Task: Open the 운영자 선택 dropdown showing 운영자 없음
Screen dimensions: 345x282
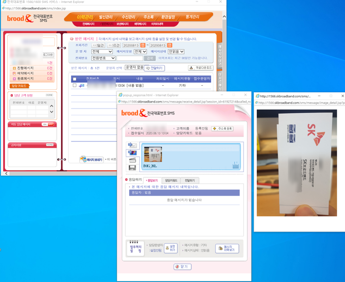Action: [x=135, y=68]
